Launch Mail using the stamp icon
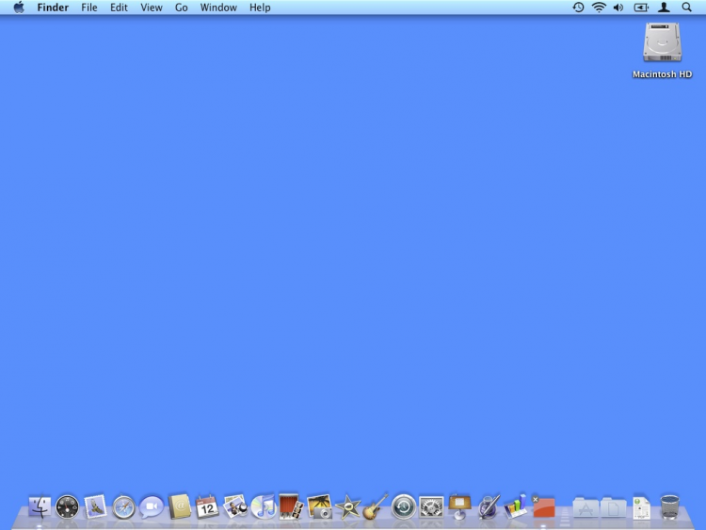The width and height of the screenshot is (706, 530). click(x=95, y=506)
